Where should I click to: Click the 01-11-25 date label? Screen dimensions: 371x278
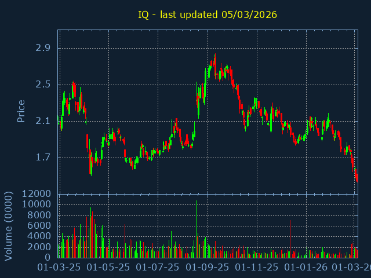click(257, 268)
